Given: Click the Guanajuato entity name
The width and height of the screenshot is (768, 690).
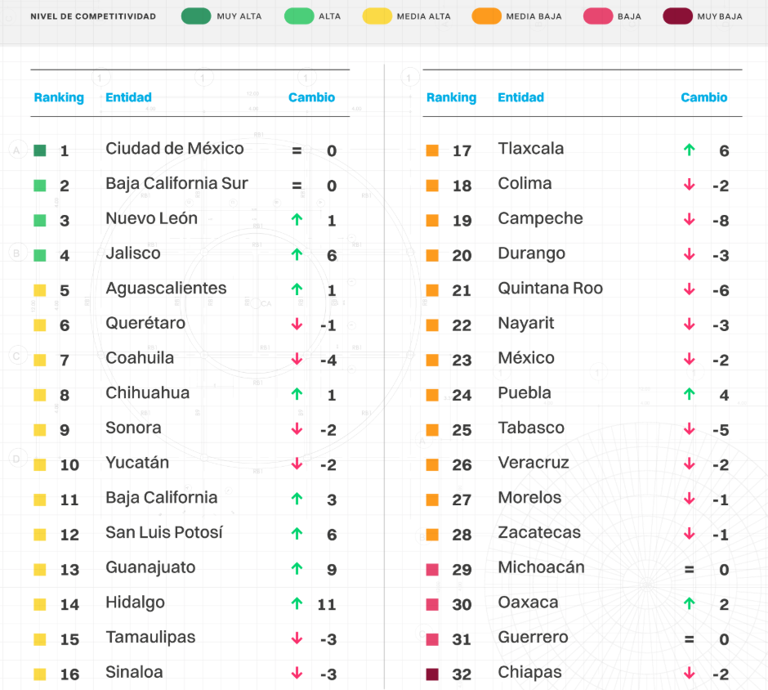Looking at the screenshot, I should [151, 567].
